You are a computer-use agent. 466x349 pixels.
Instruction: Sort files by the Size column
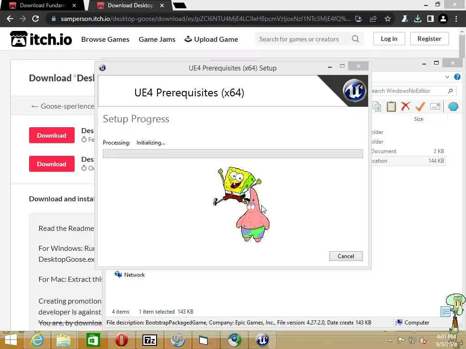click(419, 119)
